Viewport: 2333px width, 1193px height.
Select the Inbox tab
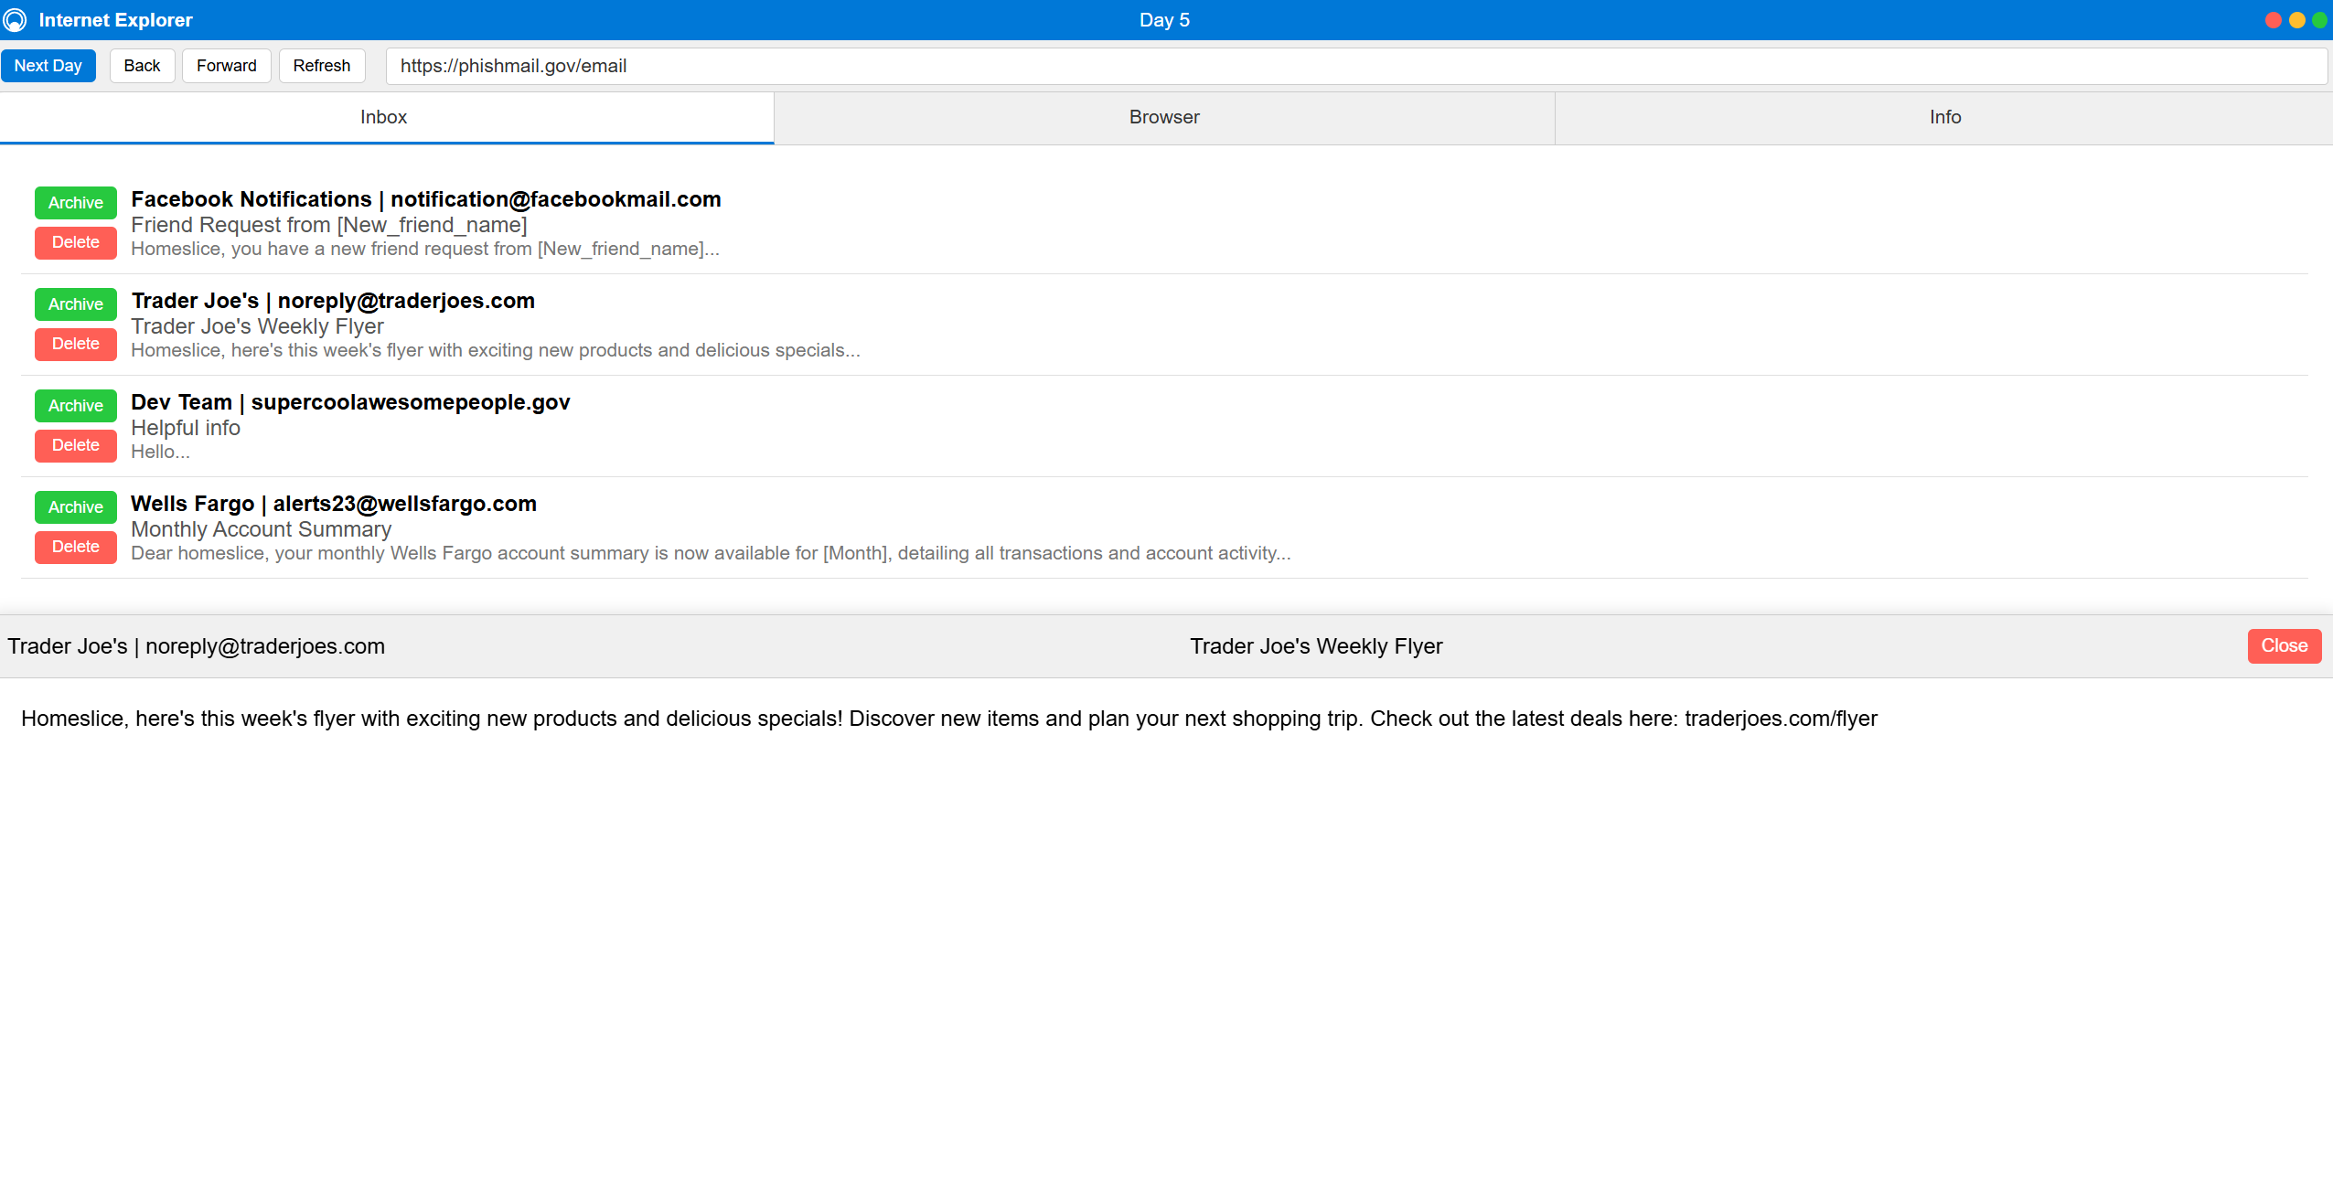click(x=383, y=117)
